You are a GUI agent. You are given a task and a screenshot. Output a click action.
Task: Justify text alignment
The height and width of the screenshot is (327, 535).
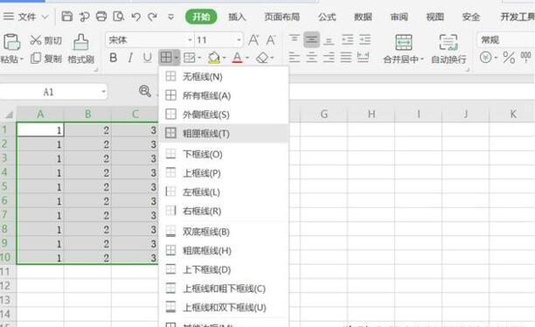pos(345,57)
